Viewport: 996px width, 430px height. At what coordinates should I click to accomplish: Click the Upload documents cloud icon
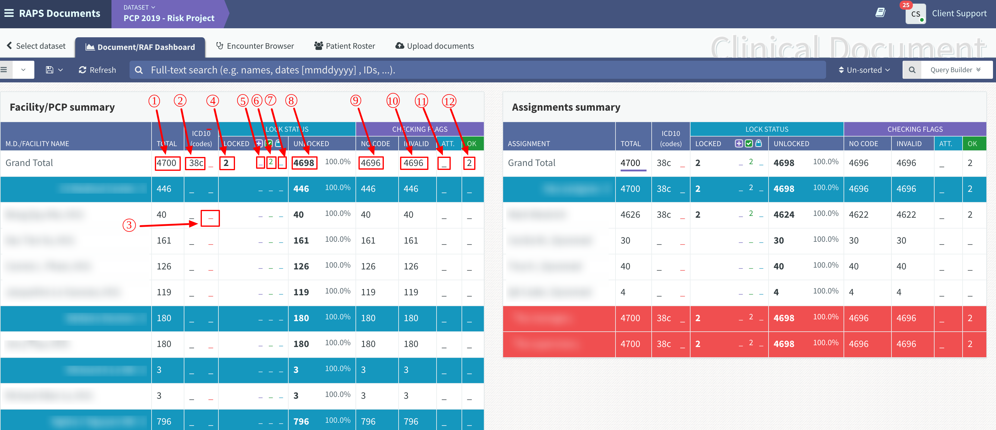(399, 46)
